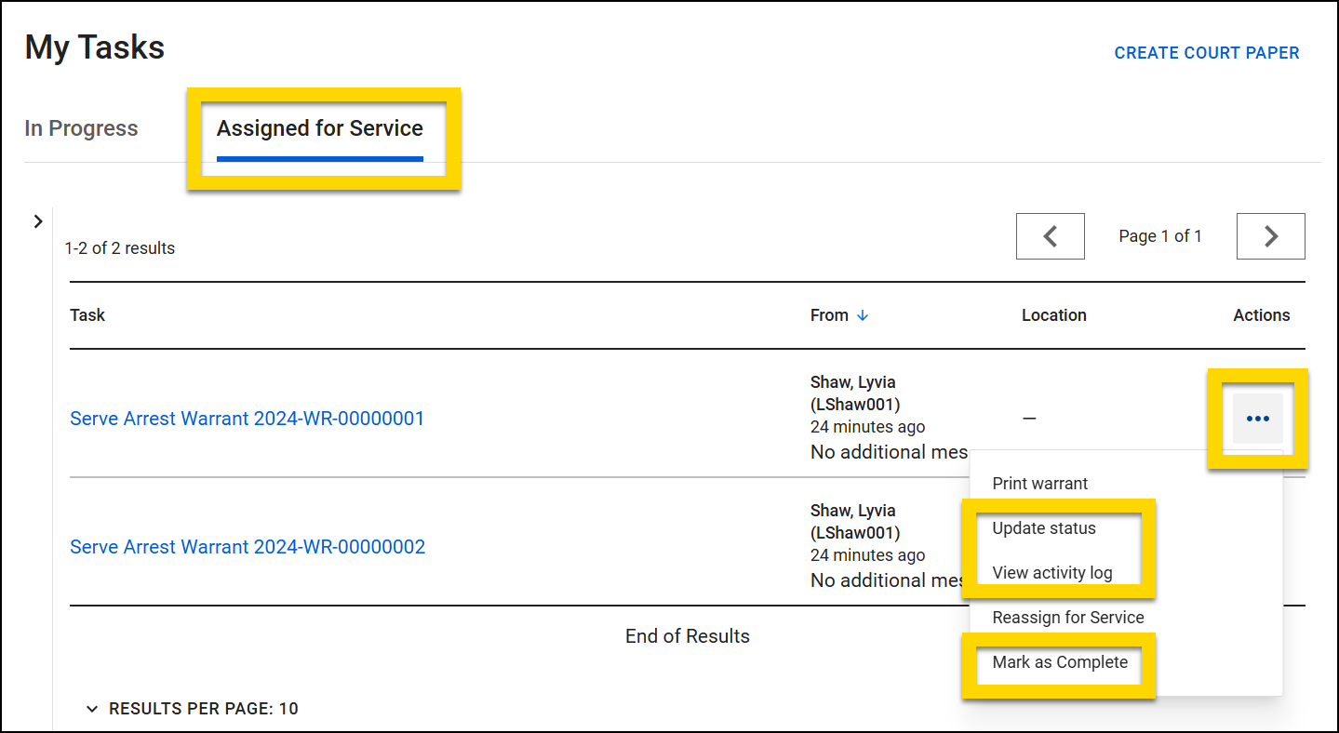Expand the collapsed side panel chevron
Screen dimensions: 1339x733
(37, 221)
